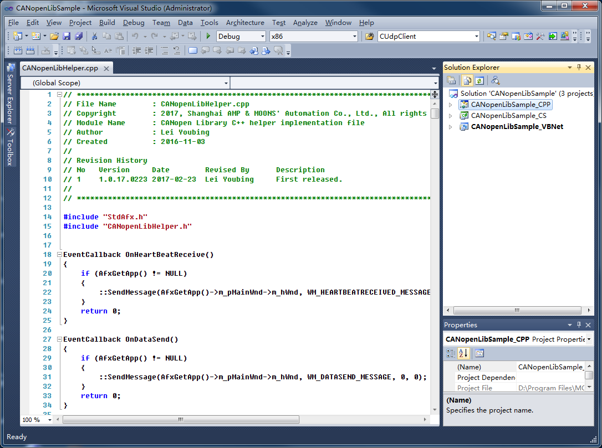Expand the CANopenLibSample_VBNet project node
This screenshot has width=602, height=448.
pos(451,127)
